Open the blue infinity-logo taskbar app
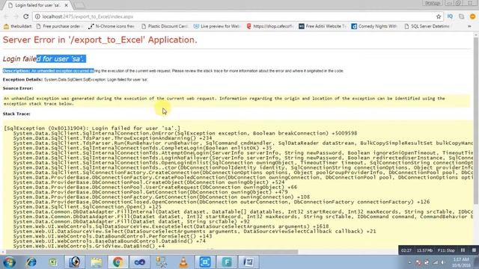479x269 pixels. [140, 262]
